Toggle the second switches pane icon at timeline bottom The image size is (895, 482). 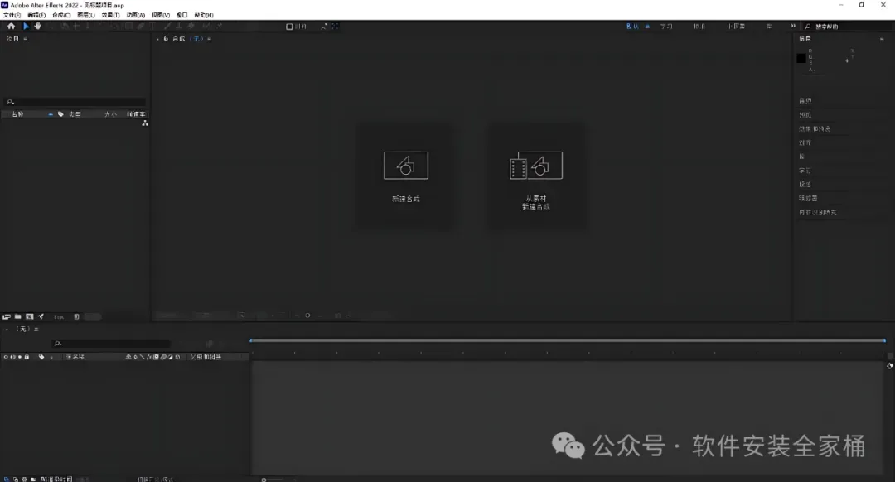click(x=16, y=480)
